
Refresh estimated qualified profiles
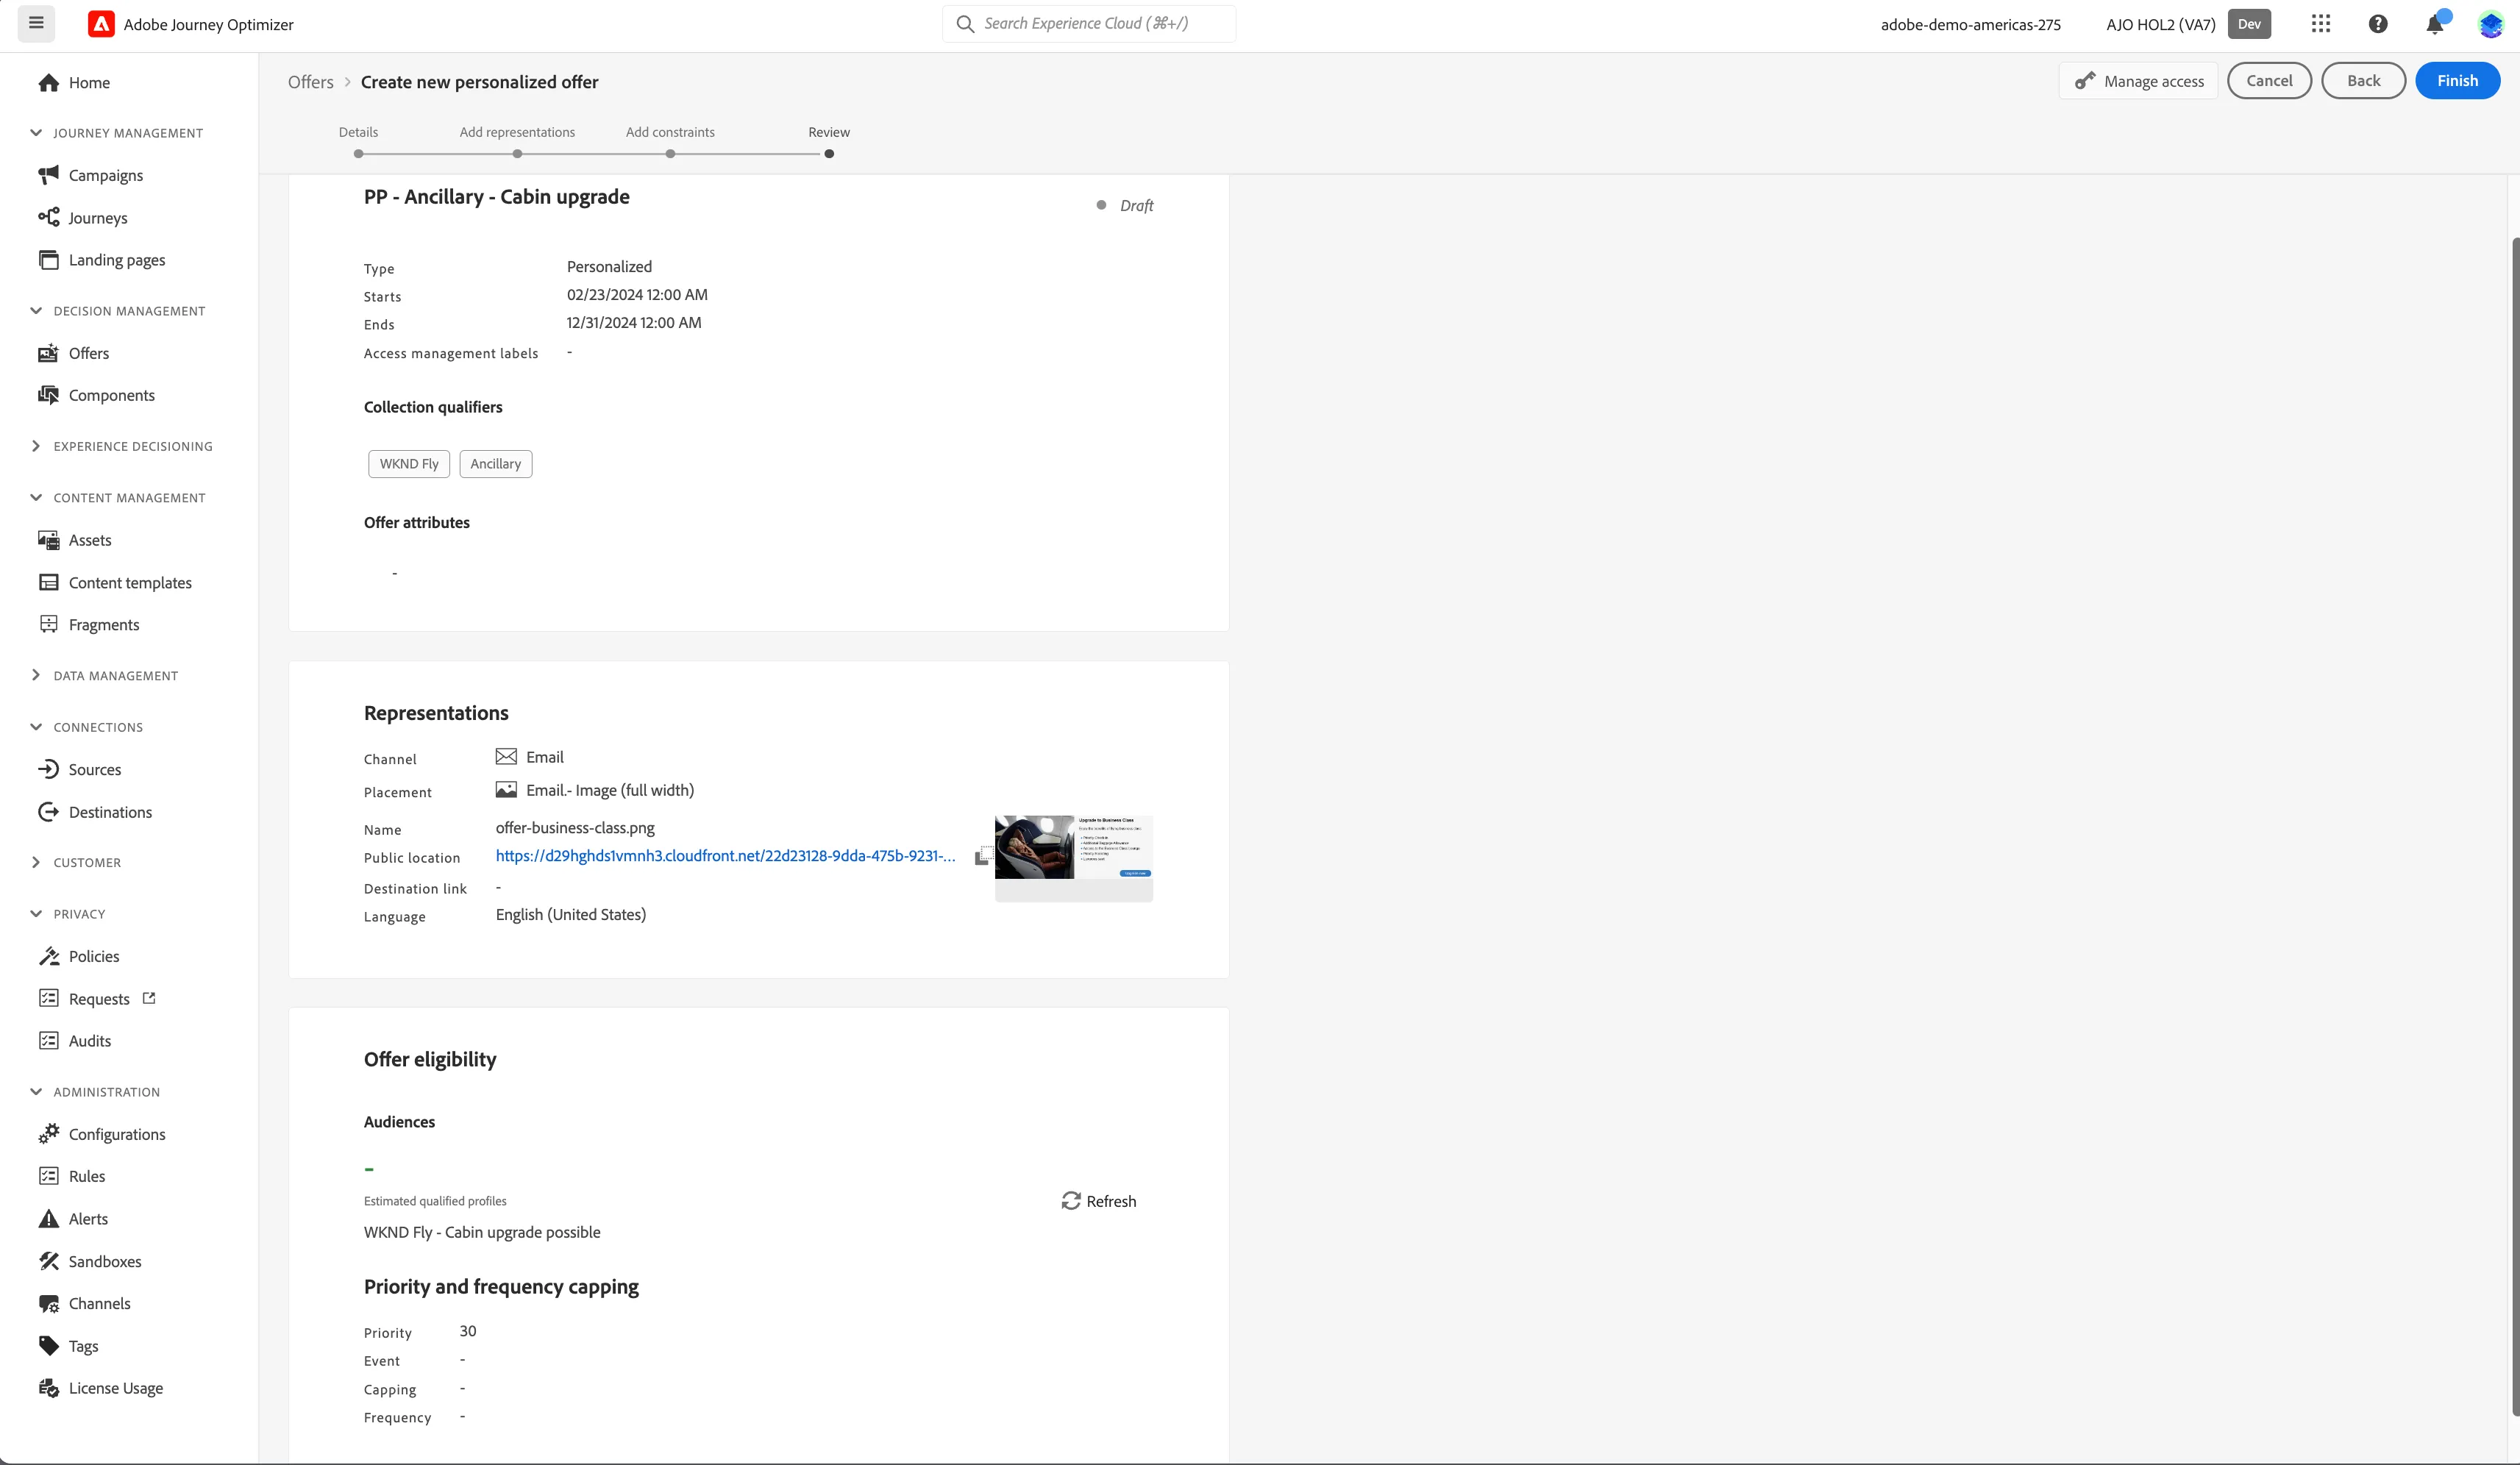tap(1098, 1201)
